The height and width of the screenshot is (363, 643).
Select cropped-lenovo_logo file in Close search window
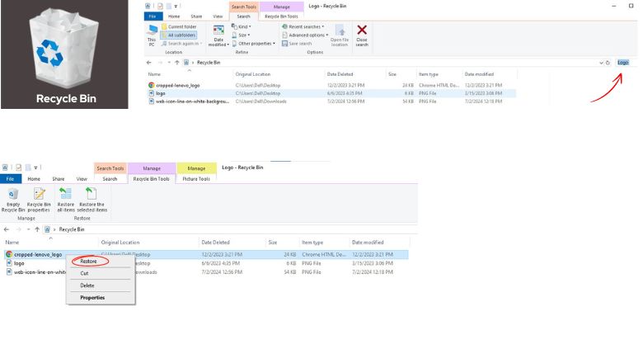click(177, 85)
